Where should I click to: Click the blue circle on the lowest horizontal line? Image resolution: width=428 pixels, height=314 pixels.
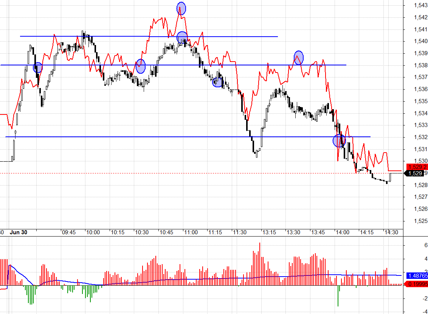(339, 141)
